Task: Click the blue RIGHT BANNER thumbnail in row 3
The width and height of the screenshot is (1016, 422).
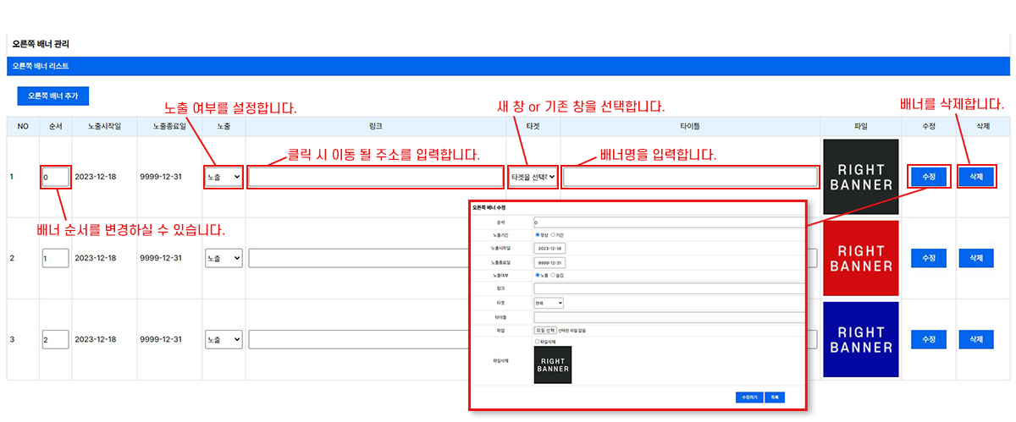Action: pyautogui.click(x=860, y=339)
